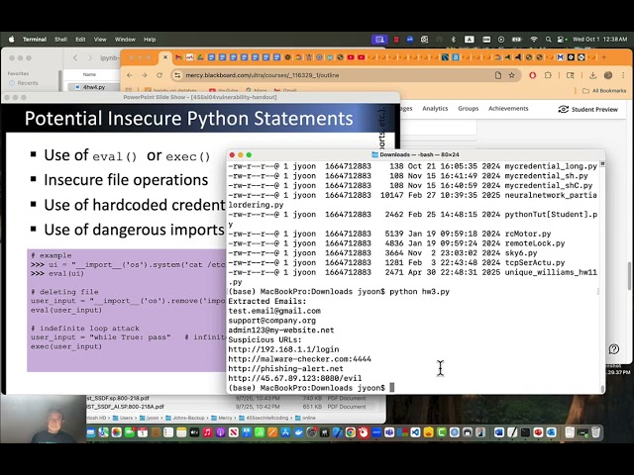Open a new Chrome tab

[x=603, y=57]
